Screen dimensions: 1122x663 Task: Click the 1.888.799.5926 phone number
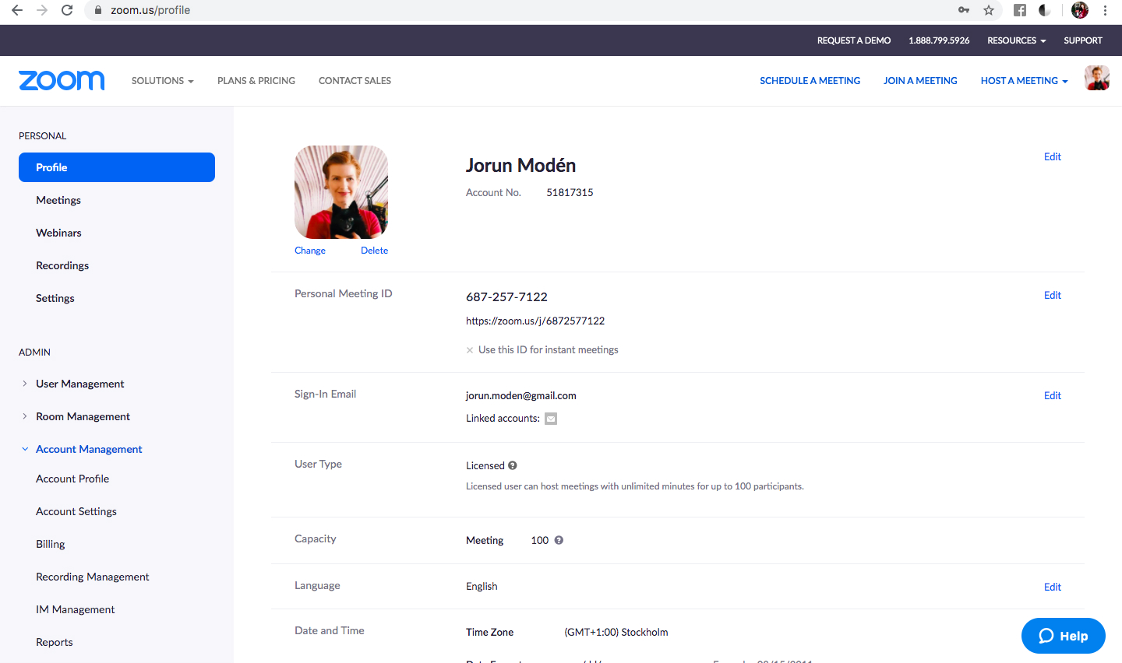click(x=939, y=40)
